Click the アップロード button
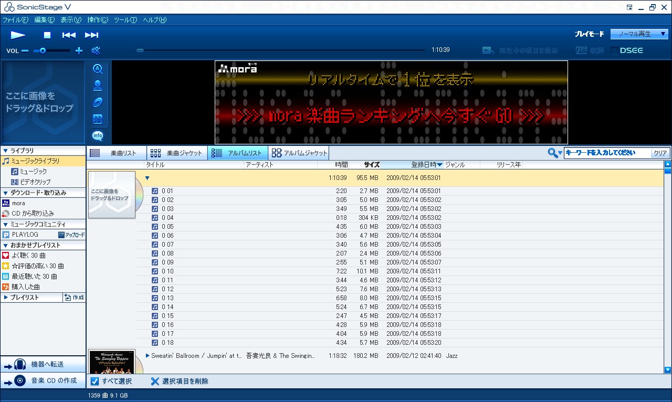The image size is (672, 402). (x=71, y=235)
